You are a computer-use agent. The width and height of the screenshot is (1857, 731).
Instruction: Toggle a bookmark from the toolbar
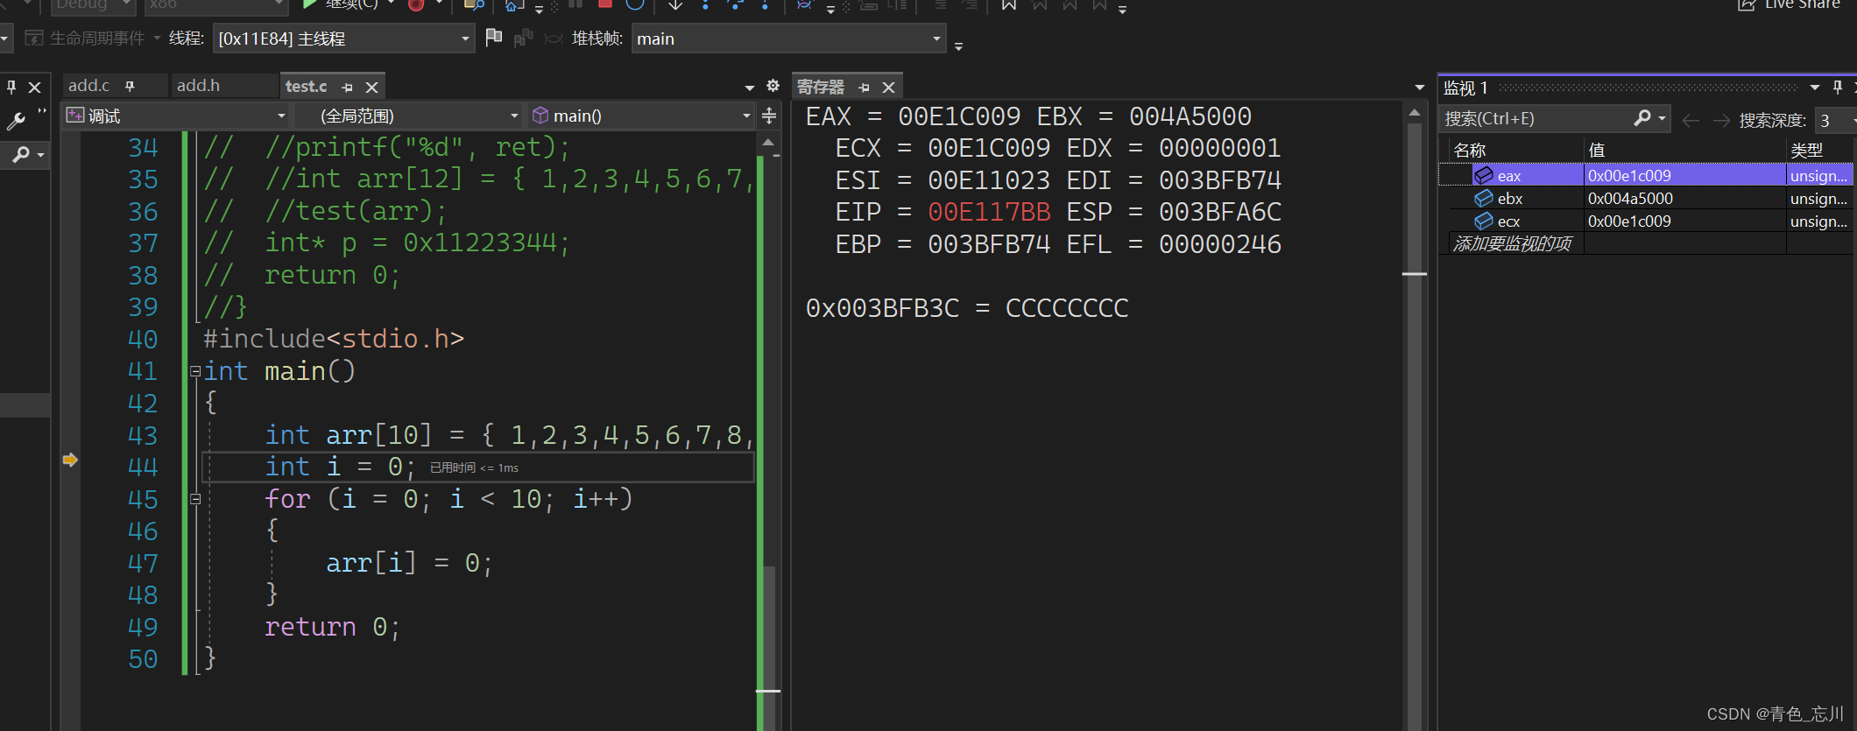tap(1009, 4)
